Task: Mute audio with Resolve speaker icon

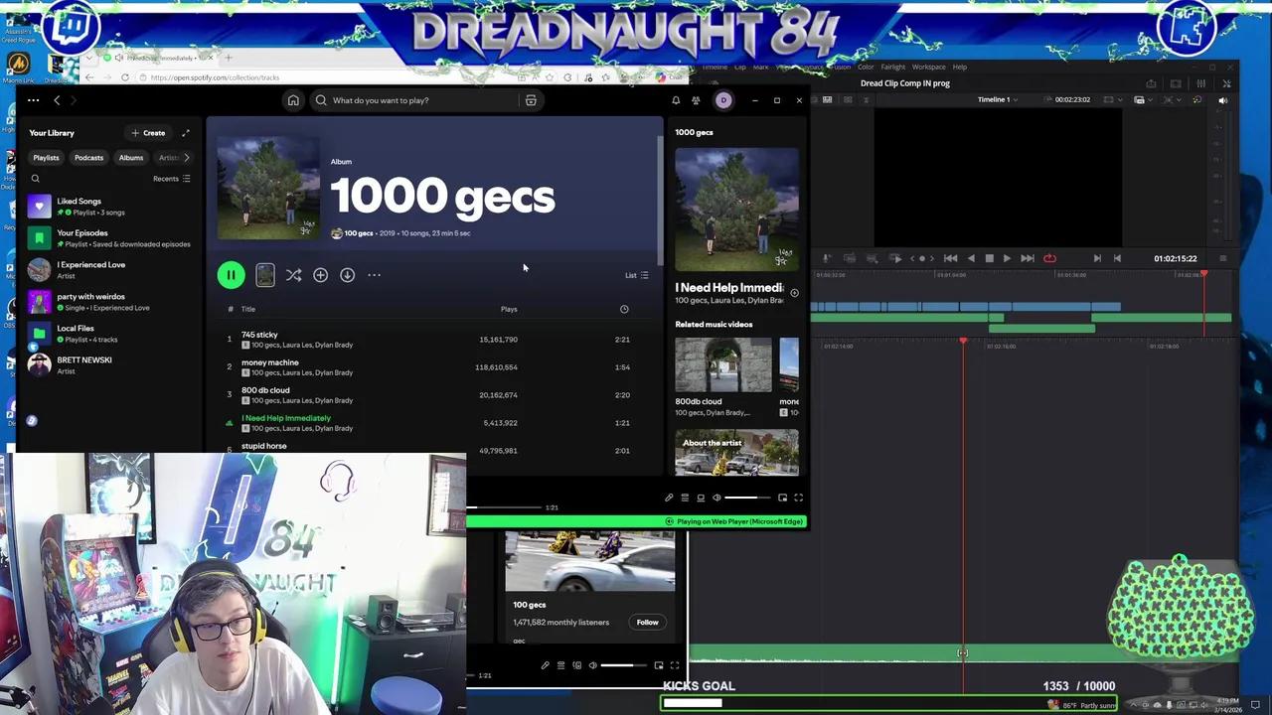Action: click(1222, 100)
